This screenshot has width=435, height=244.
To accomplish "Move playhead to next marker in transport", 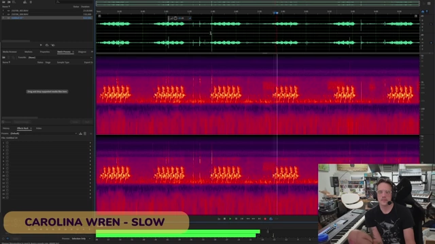I will click(260, 218).
